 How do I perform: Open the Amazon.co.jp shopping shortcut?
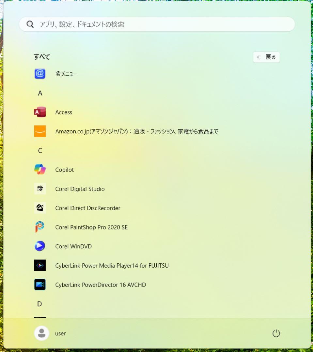137,131
